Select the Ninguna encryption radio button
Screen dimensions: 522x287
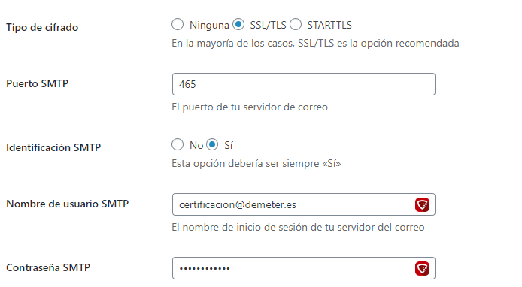pos(178,24)
